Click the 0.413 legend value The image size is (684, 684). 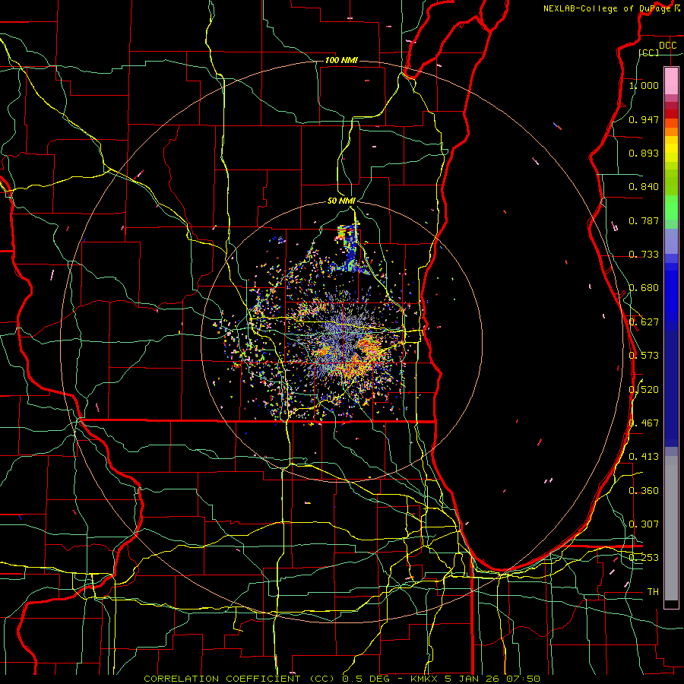644,457
